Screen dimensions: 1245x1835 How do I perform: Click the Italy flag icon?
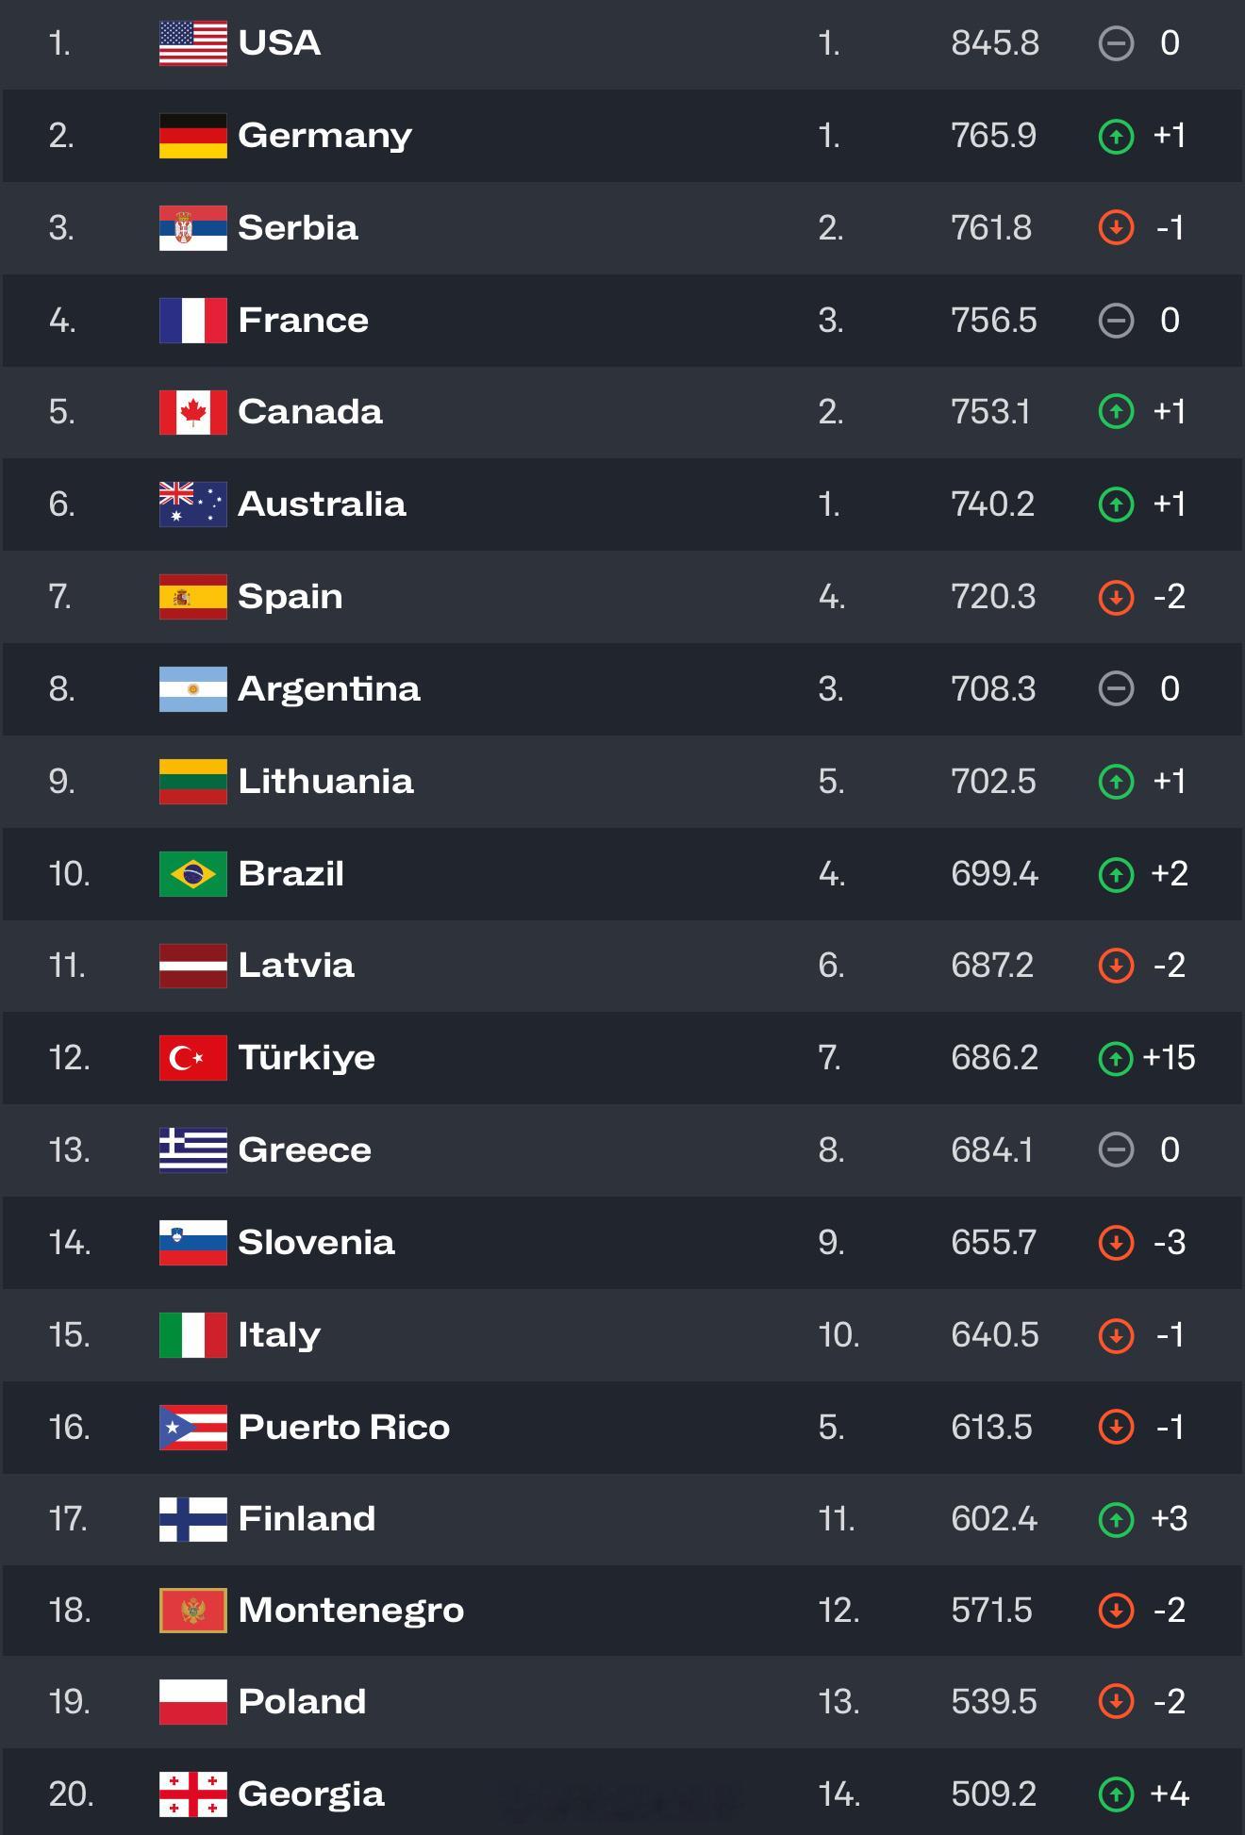coord(192,1335)
